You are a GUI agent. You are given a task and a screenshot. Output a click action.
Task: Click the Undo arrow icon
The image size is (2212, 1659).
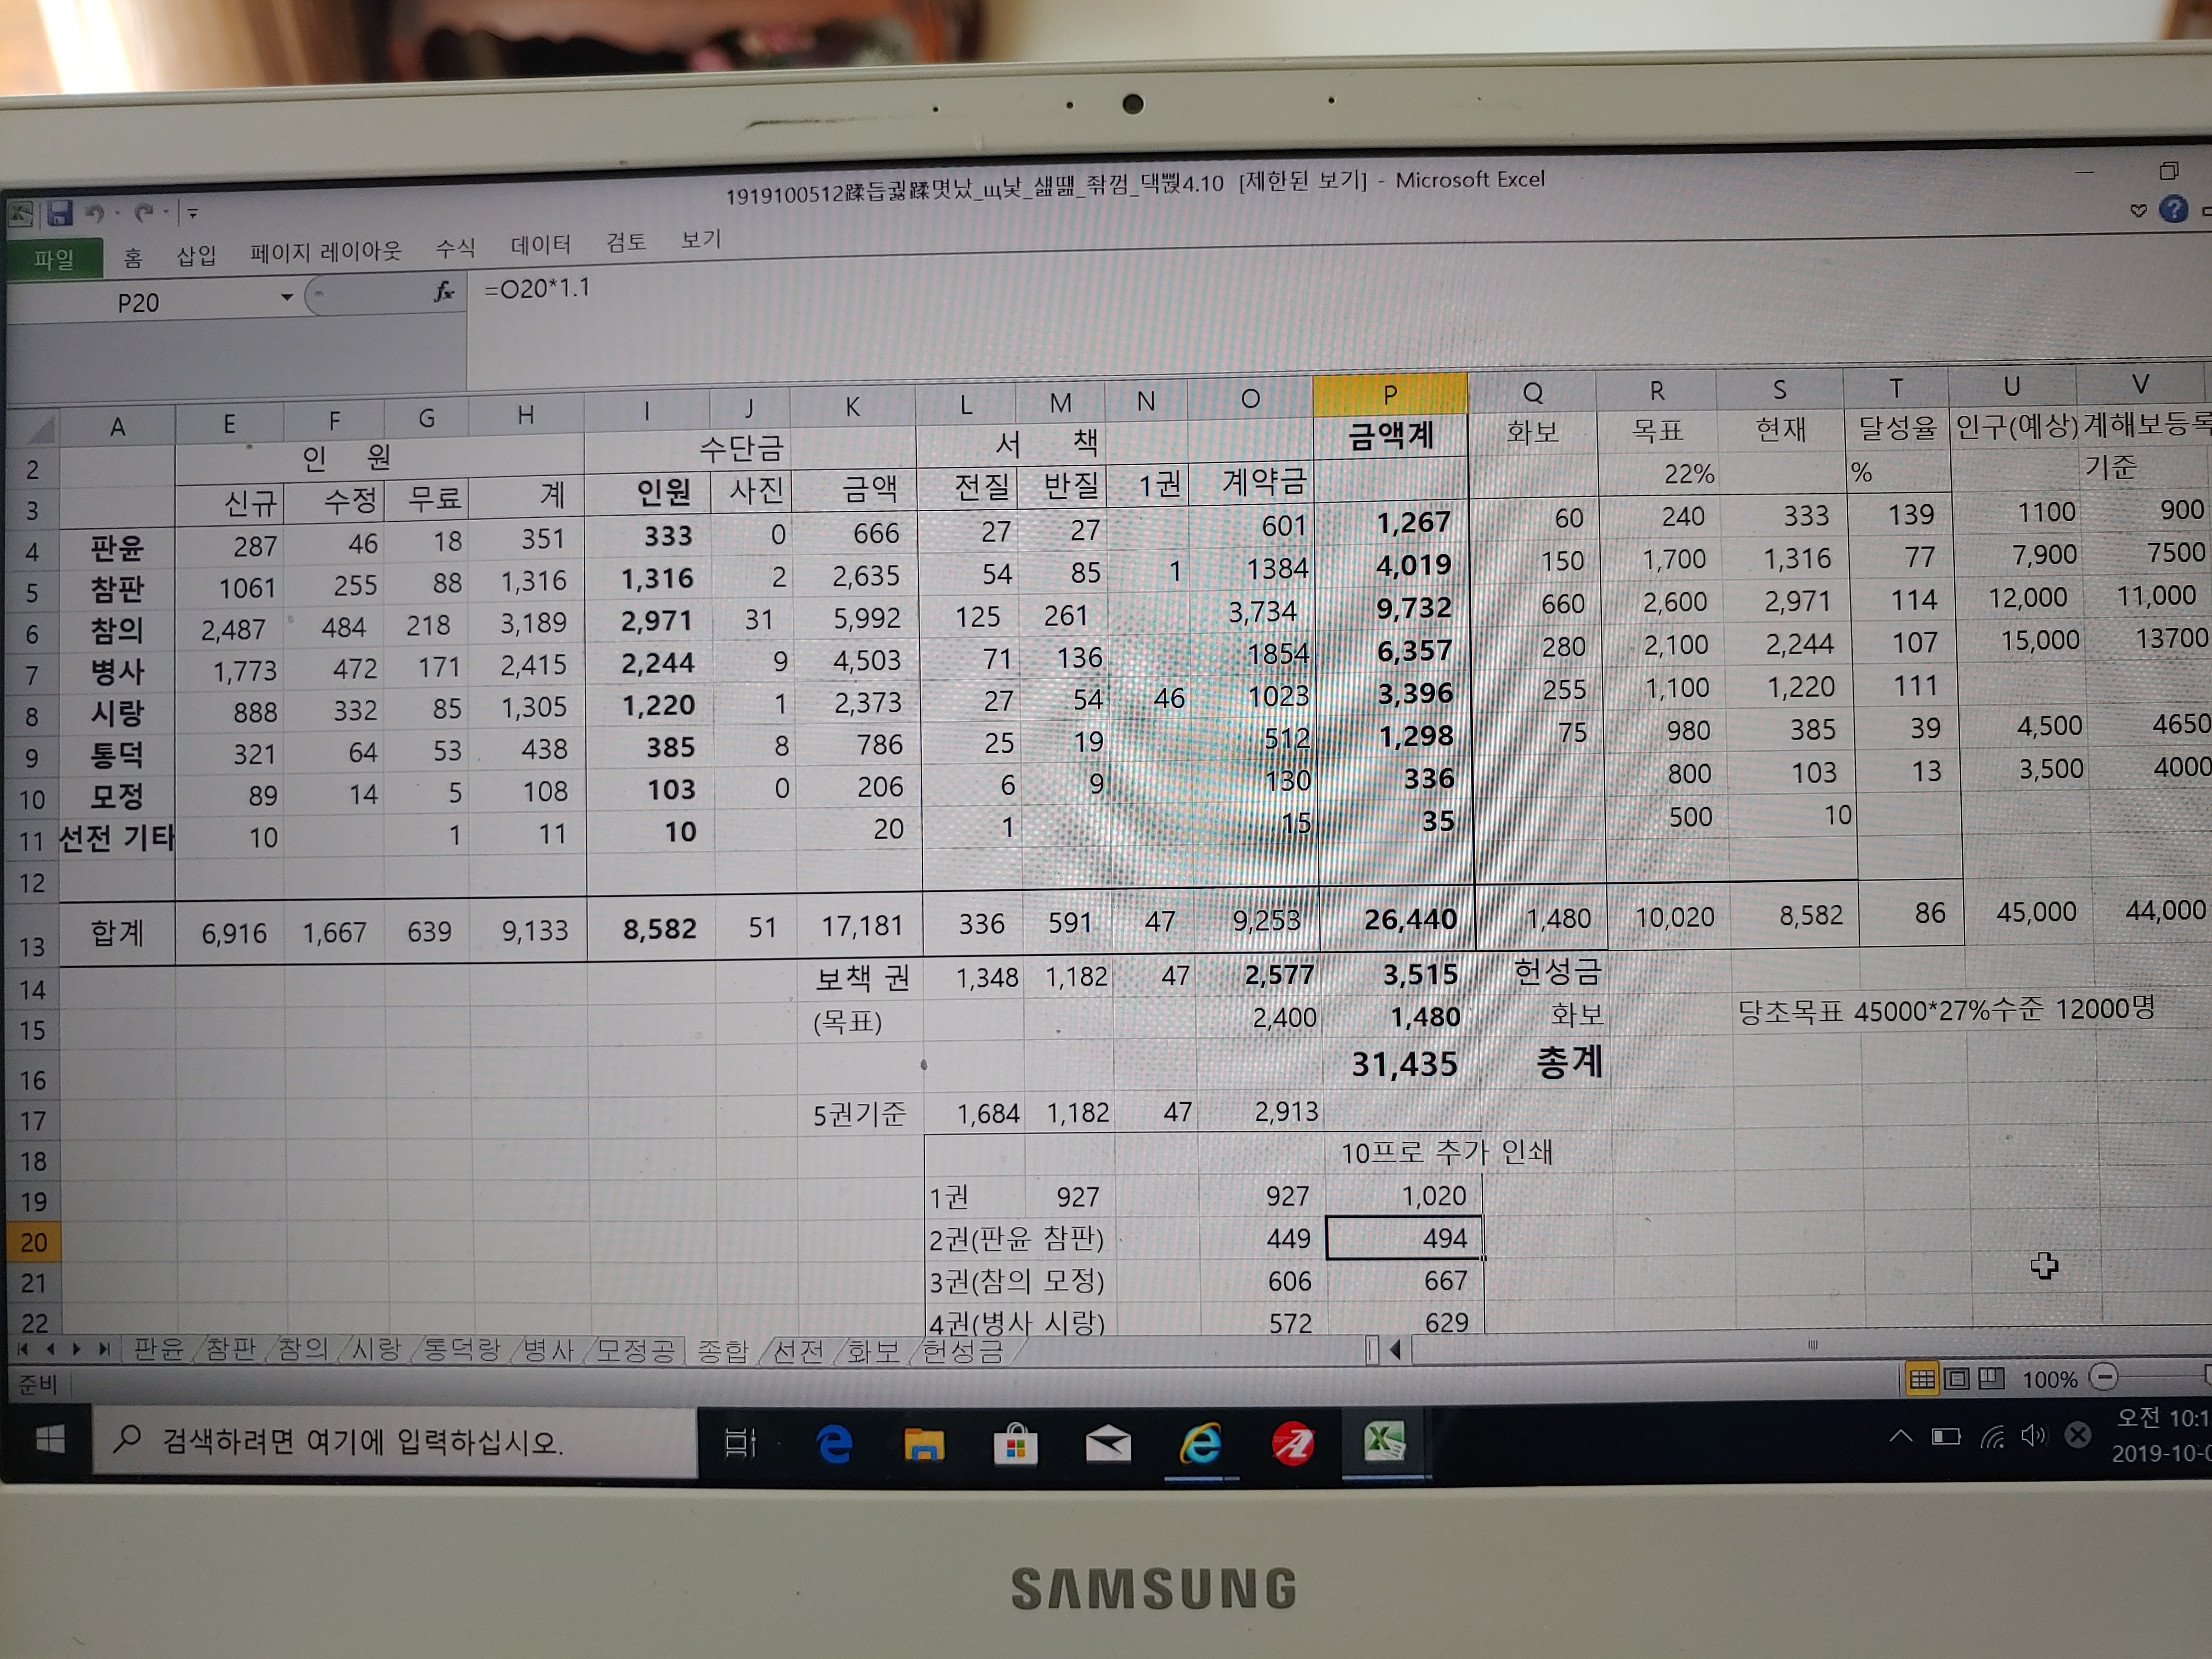(95, 213)
